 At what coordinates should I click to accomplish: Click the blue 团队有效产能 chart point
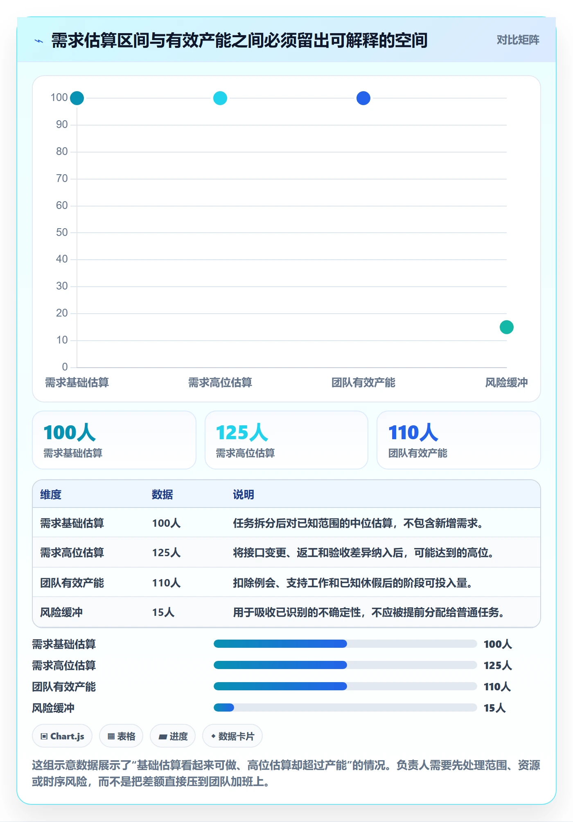click(x=363, y=98)
